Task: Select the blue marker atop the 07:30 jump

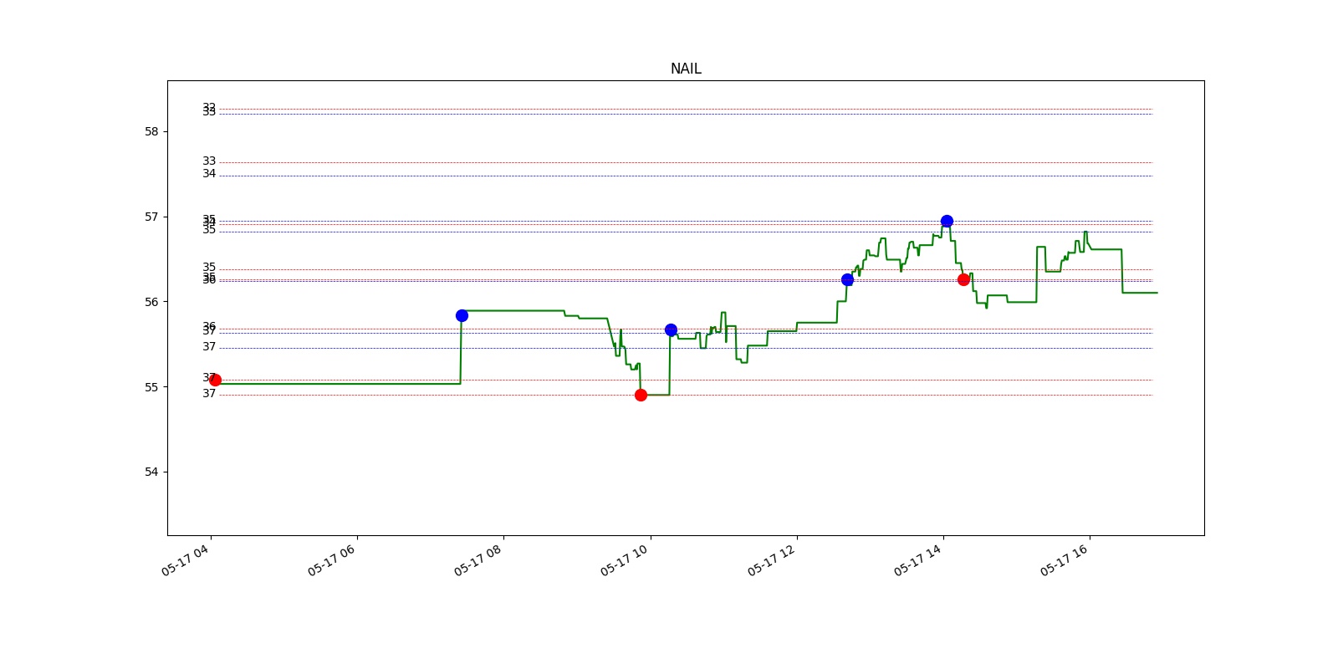Action: [x=462, y=315]
